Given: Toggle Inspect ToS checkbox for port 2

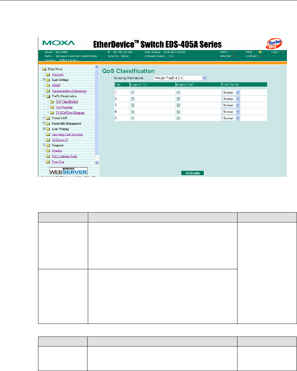Looking at the screenshot, I should point(133,99).
